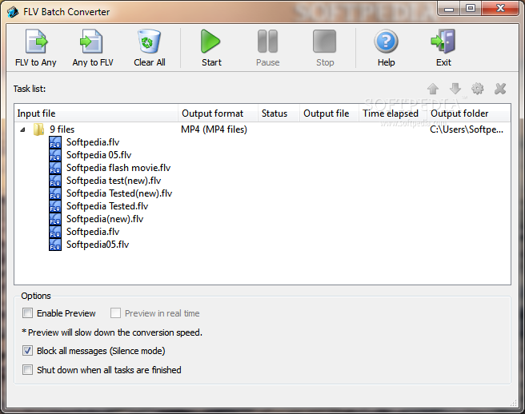Click the greyed Stop button
This screenshot has width=525, height=414.
point(325,48)
